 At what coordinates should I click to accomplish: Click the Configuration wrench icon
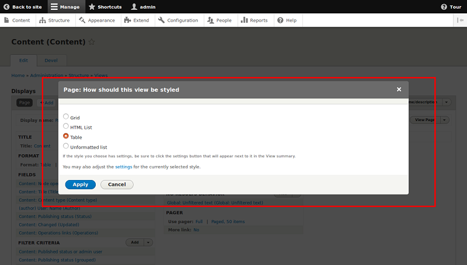pyautogui.click(x=161, y=20)
